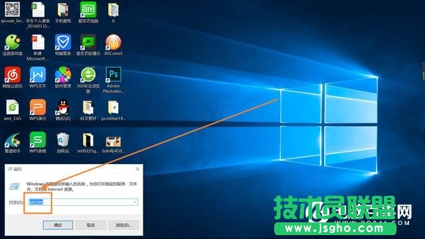The image size is (425, 239).
Task: Focus the 打开 (Open) text field in the Run dialog
Action: pyautogui.click(x=83, y=202)
